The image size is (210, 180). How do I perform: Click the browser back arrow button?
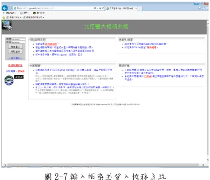click(5, 8)
